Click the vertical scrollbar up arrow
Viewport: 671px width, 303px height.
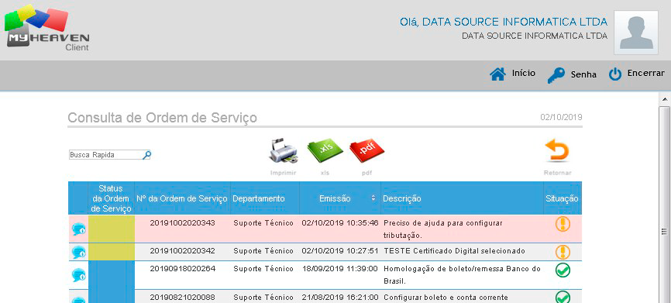pos(665,99)
